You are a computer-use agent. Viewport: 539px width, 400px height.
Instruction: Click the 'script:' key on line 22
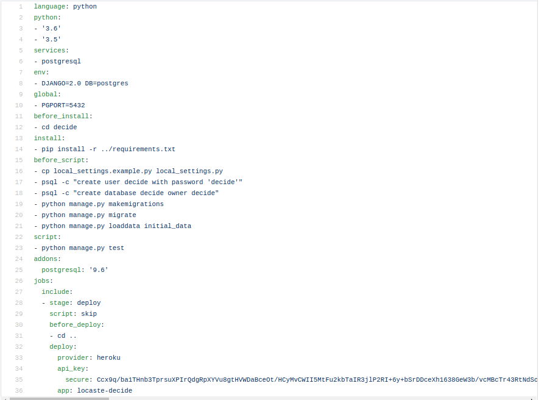pos(48,237)
